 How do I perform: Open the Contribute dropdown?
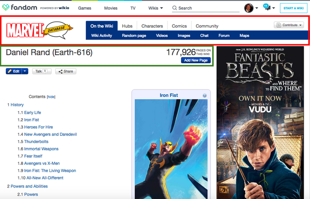(x=289, y=25)
